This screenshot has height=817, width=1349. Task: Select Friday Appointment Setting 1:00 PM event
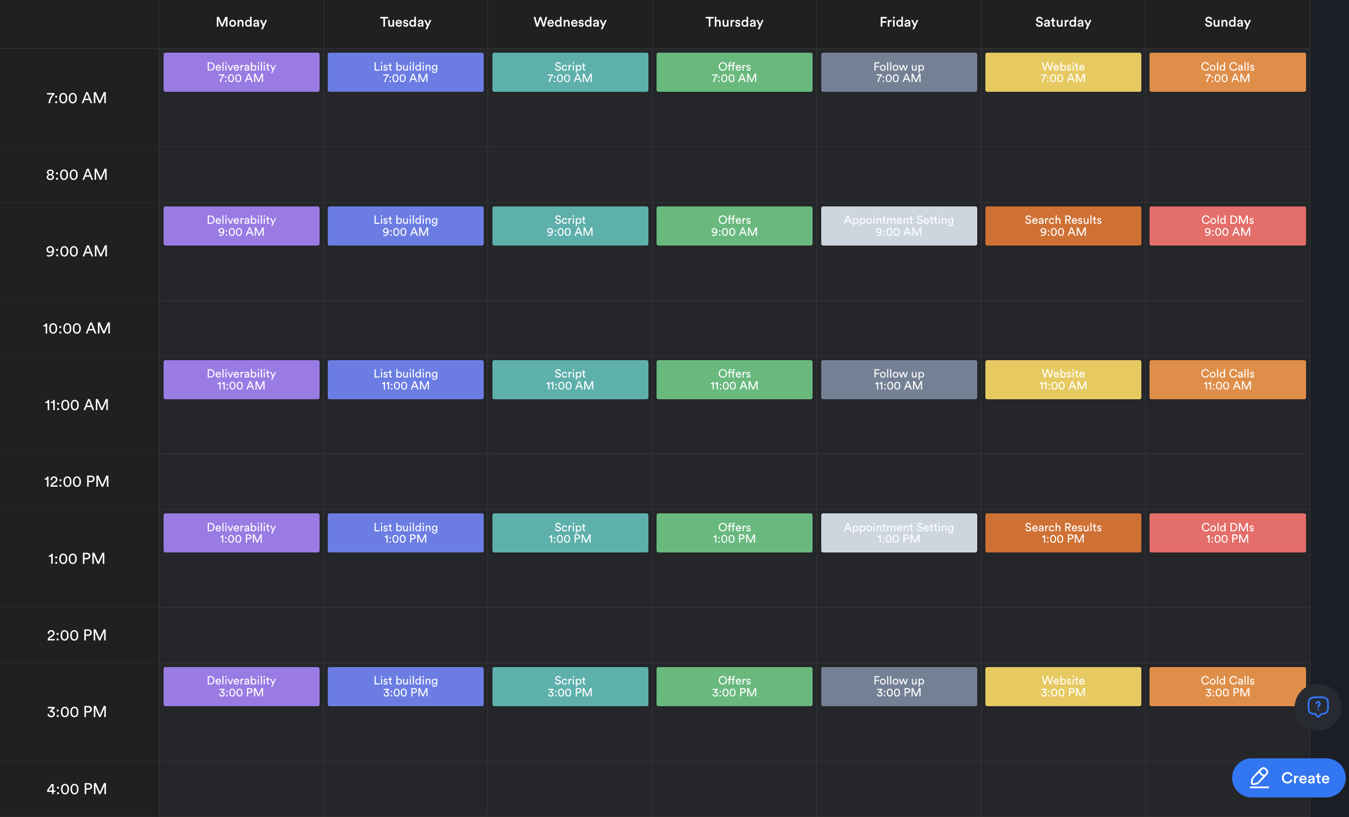pos(898,532)
